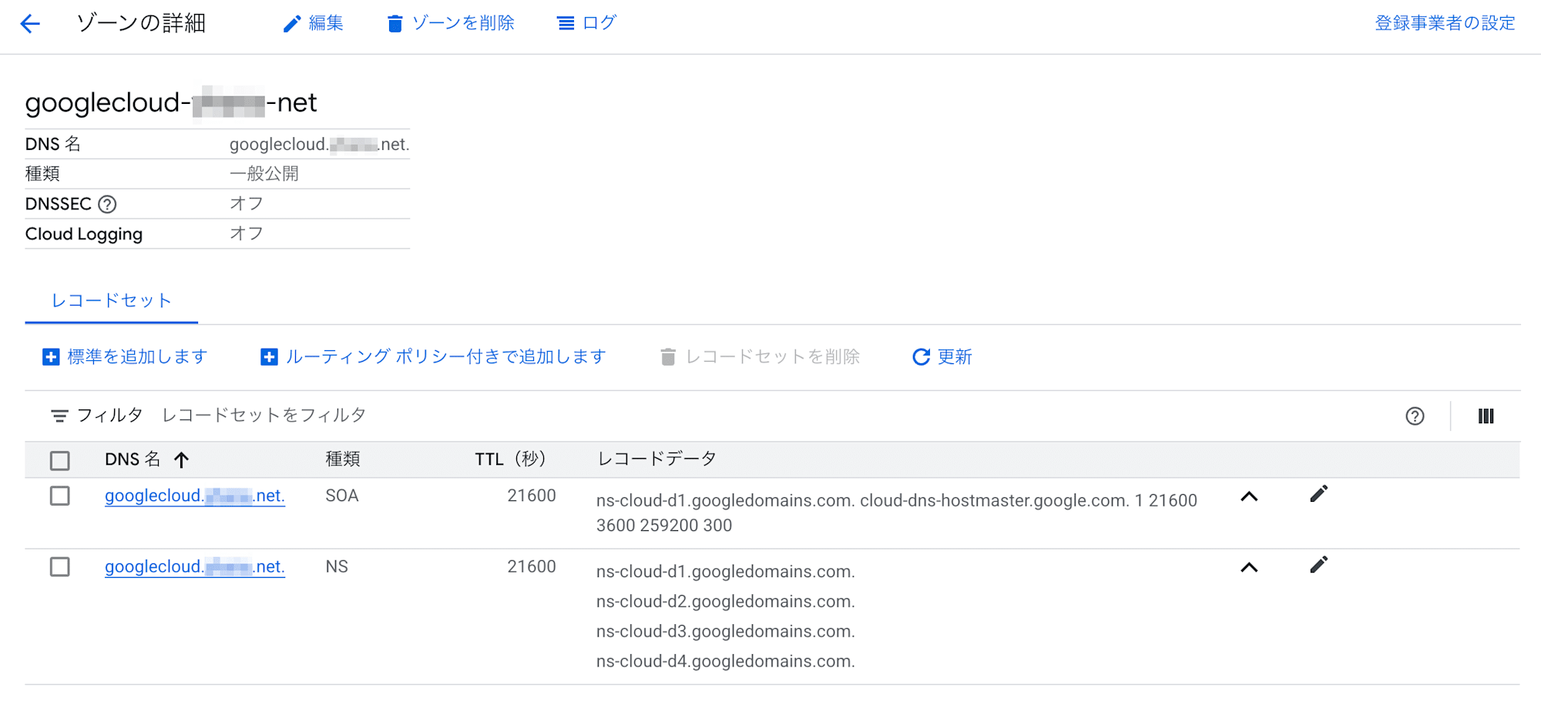Open the SOA row googlecloud DNS name link
The height and width of the screenshot is (715, 1541).
[195, 496]
